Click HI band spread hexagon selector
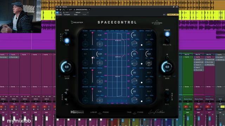The image size is (225, 126). pyautogui.click(x=99, y=44)
